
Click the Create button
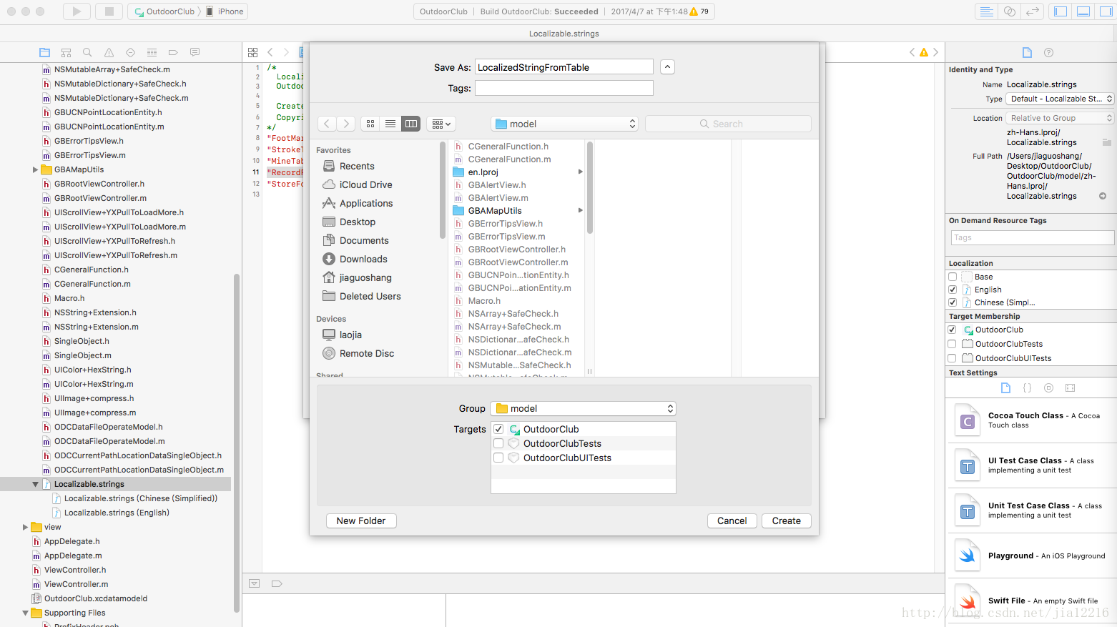pos(787,520)
